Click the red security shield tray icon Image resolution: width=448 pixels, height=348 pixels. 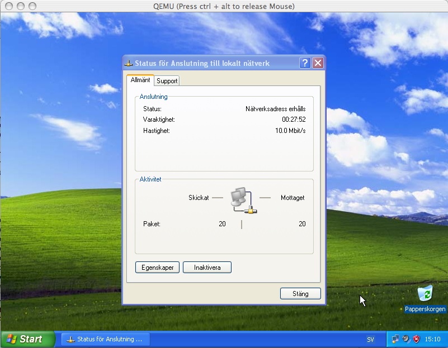tap(417, 339)
